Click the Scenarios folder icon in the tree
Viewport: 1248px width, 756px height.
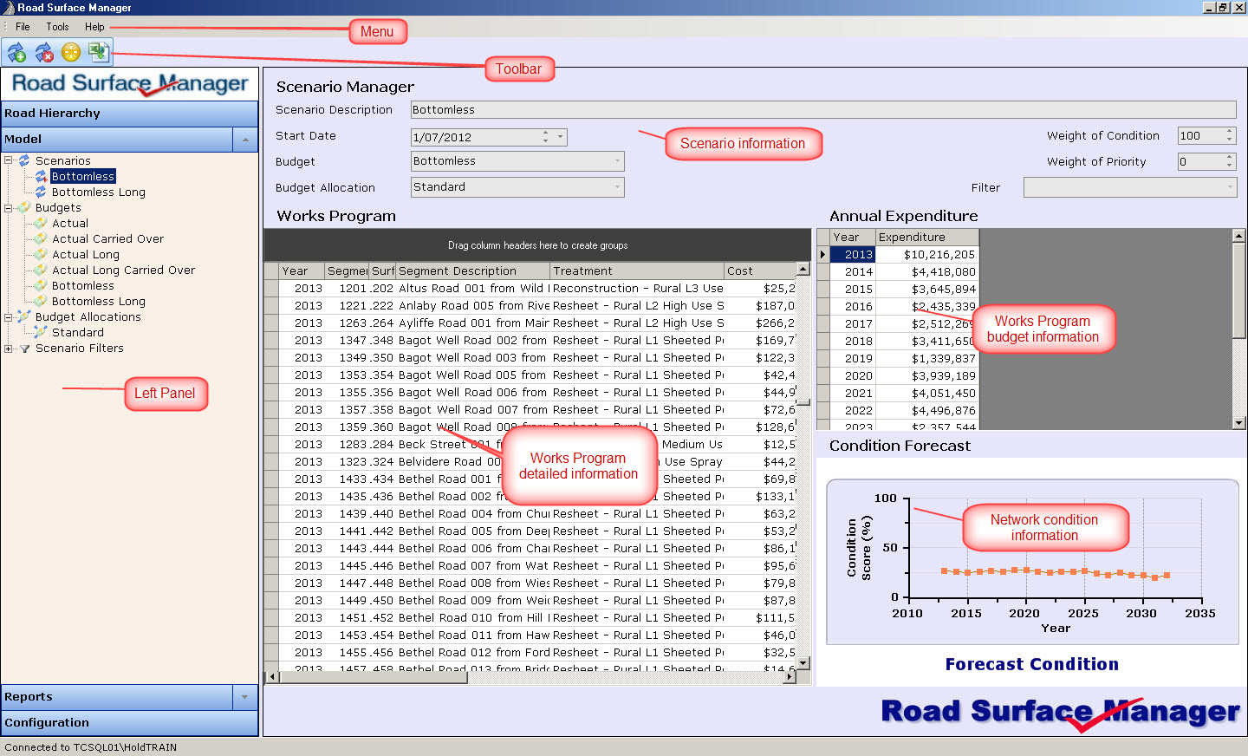(x=24, y=160)
